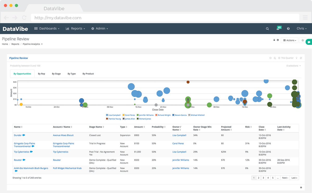Image resolution: width=312 pixels, height=193 pixels.
Task: Open the Reports dropdown menu
Action: [75, 29]
